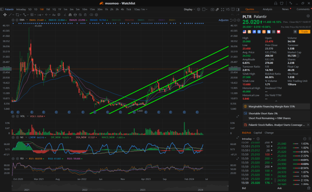312x192 pixels.
Task: Open quote panel settings gear
Action: 308,16
